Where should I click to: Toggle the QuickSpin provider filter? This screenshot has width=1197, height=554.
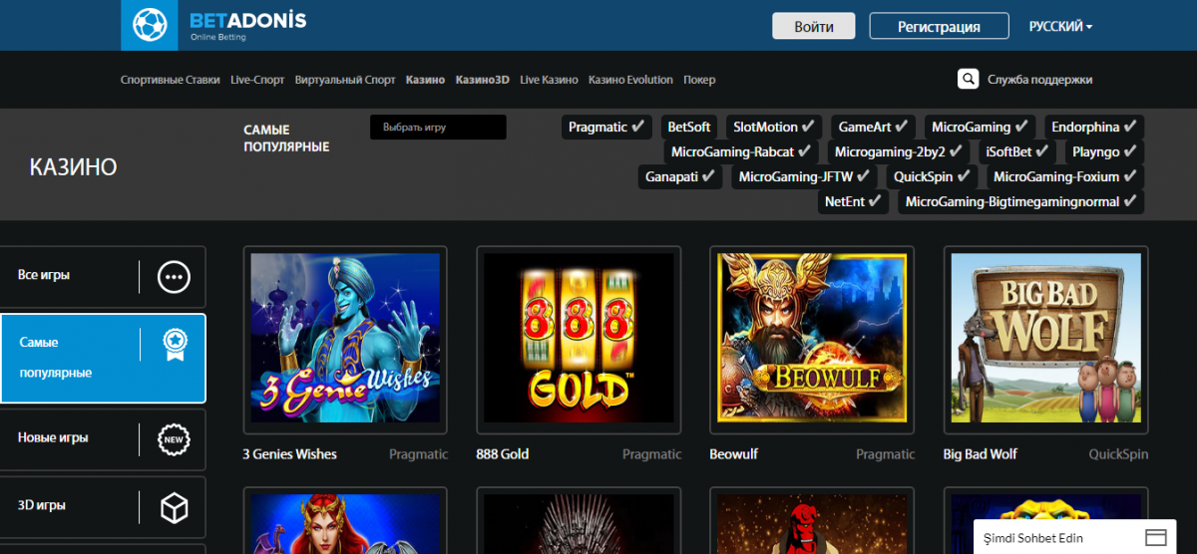[x=932, y=177]
